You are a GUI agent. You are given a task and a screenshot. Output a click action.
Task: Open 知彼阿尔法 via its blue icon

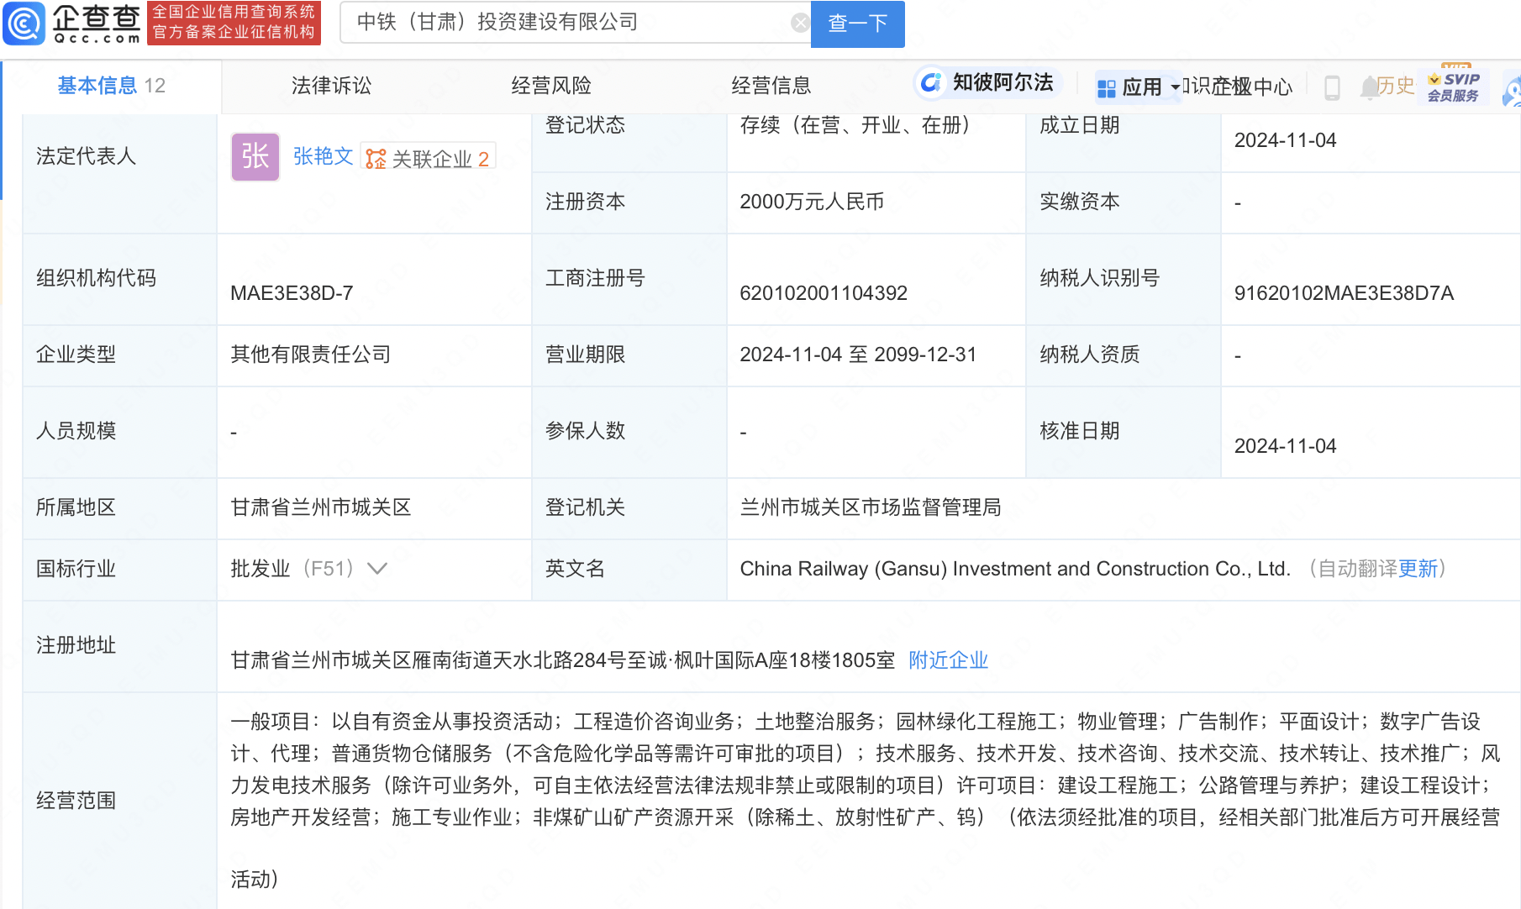[930, 83]
